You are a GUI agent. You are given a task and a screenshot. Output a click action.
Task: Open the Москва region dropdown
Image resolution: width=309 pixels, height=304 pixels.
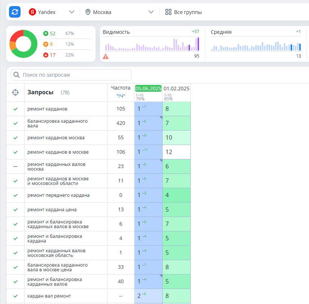119,12
